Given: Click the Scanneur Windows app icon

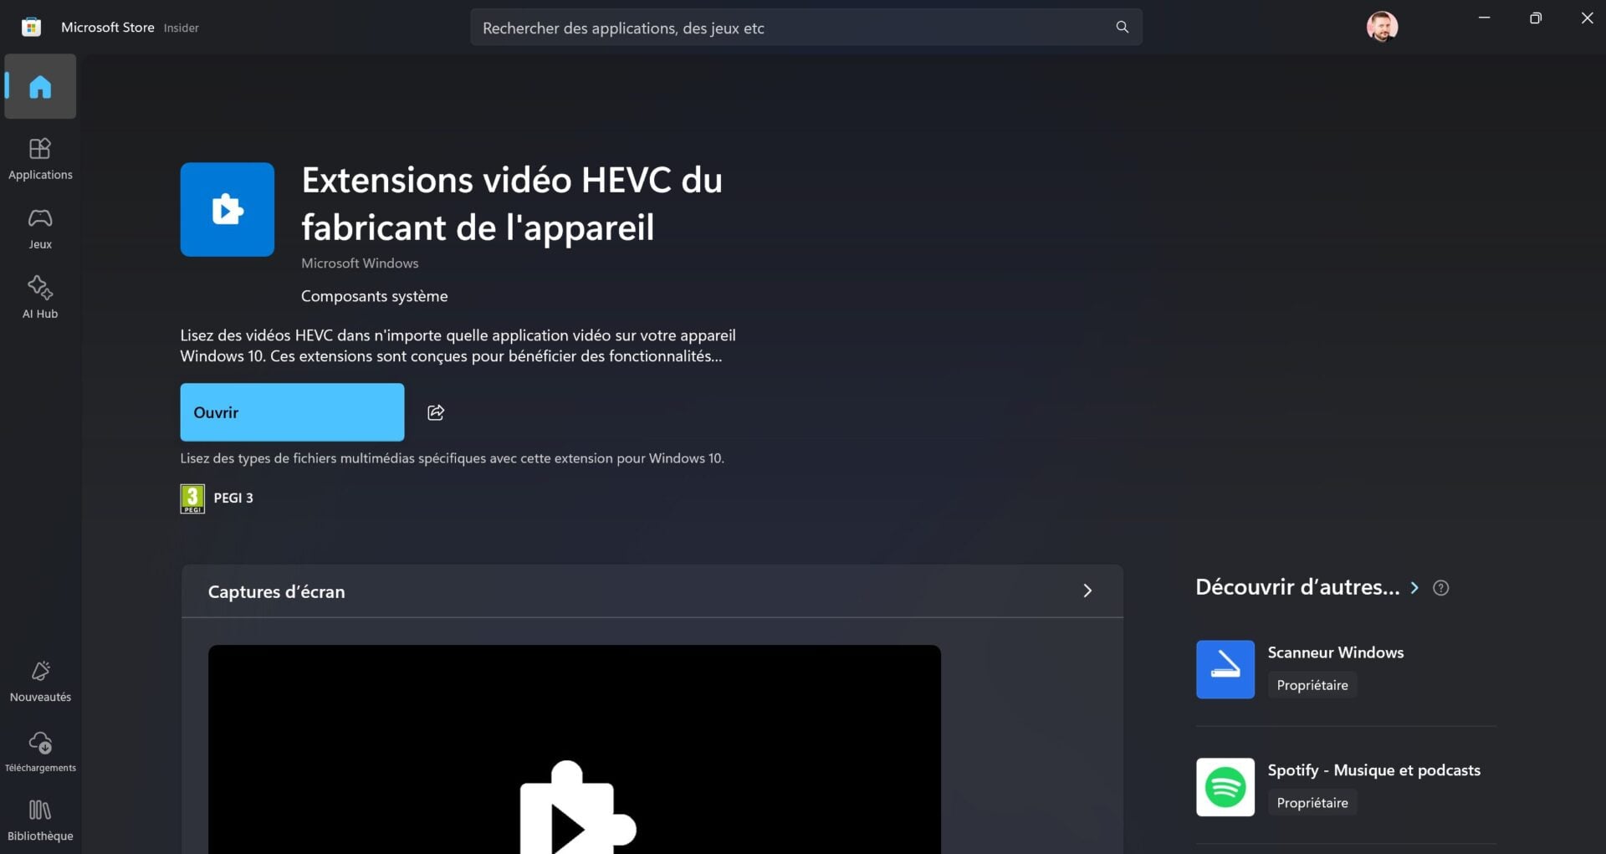Looking at the screenshot, I should [1225, 669].
